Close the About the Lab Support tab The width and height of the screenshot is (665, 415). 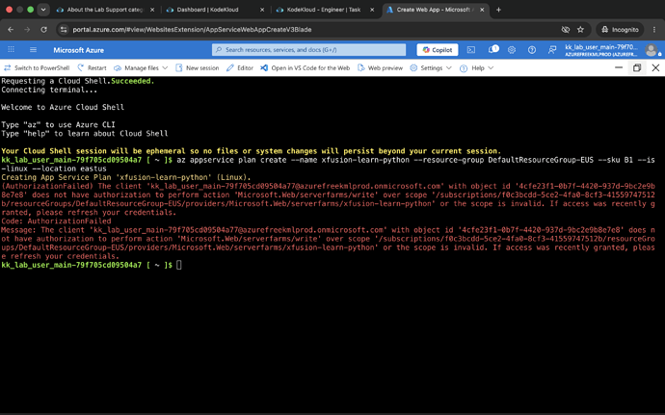point(152,10)
